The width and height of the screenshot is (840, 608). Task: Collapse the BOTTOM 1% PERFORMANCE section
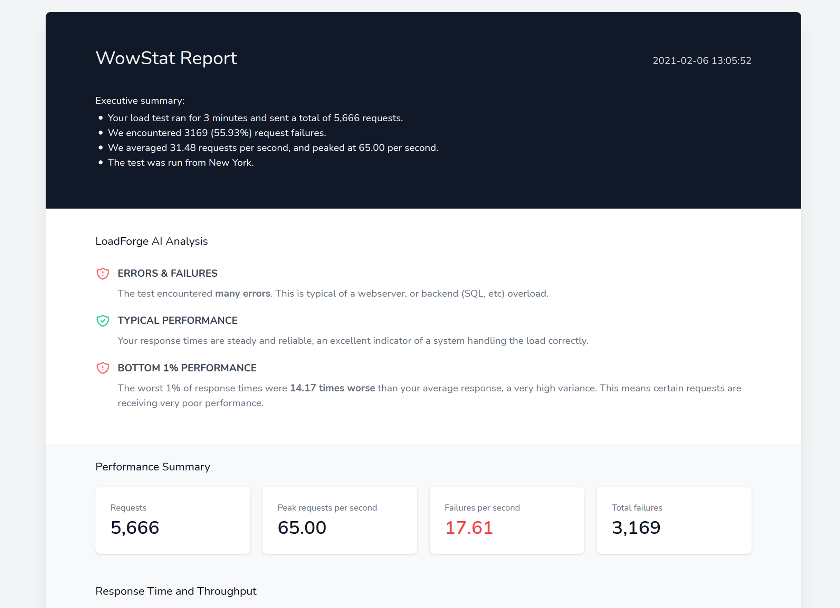[186, 368]
